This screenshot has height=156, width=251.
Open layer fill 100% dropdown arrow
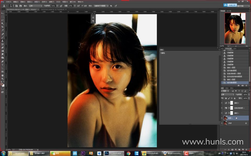click(x=249, y=98)
